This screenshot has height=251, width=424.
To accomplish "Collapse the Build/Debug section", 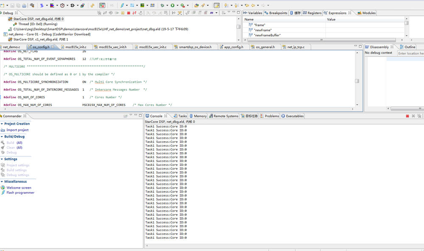I will 2,137.
